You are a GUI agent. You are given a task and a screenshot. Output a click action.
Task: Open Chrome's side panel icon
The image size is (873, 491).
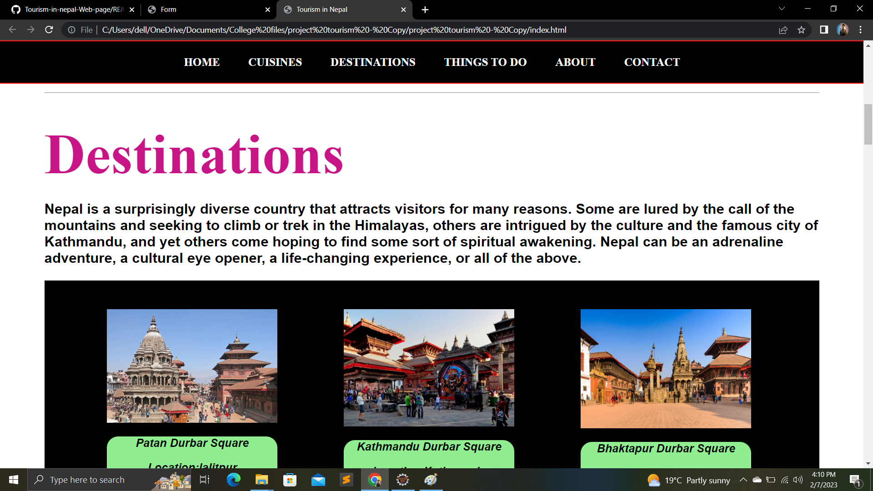tap(823, 30)
